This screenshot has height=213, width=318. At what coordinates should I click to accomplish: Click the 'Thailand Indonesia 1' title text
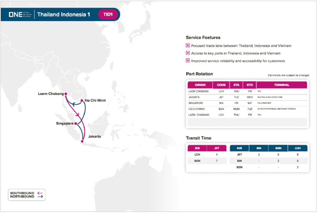pos(64,14)
